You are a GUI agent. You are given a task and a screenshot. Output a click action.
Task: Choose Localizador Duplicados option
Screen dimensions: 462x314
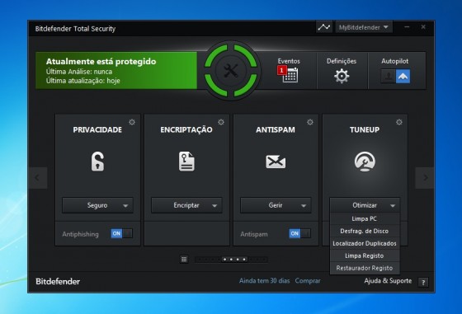(x=365, y=243)
